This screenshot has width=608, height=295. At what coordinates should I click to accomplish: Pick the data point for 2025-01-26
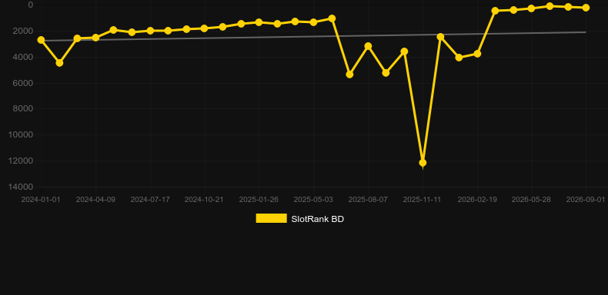259,22
